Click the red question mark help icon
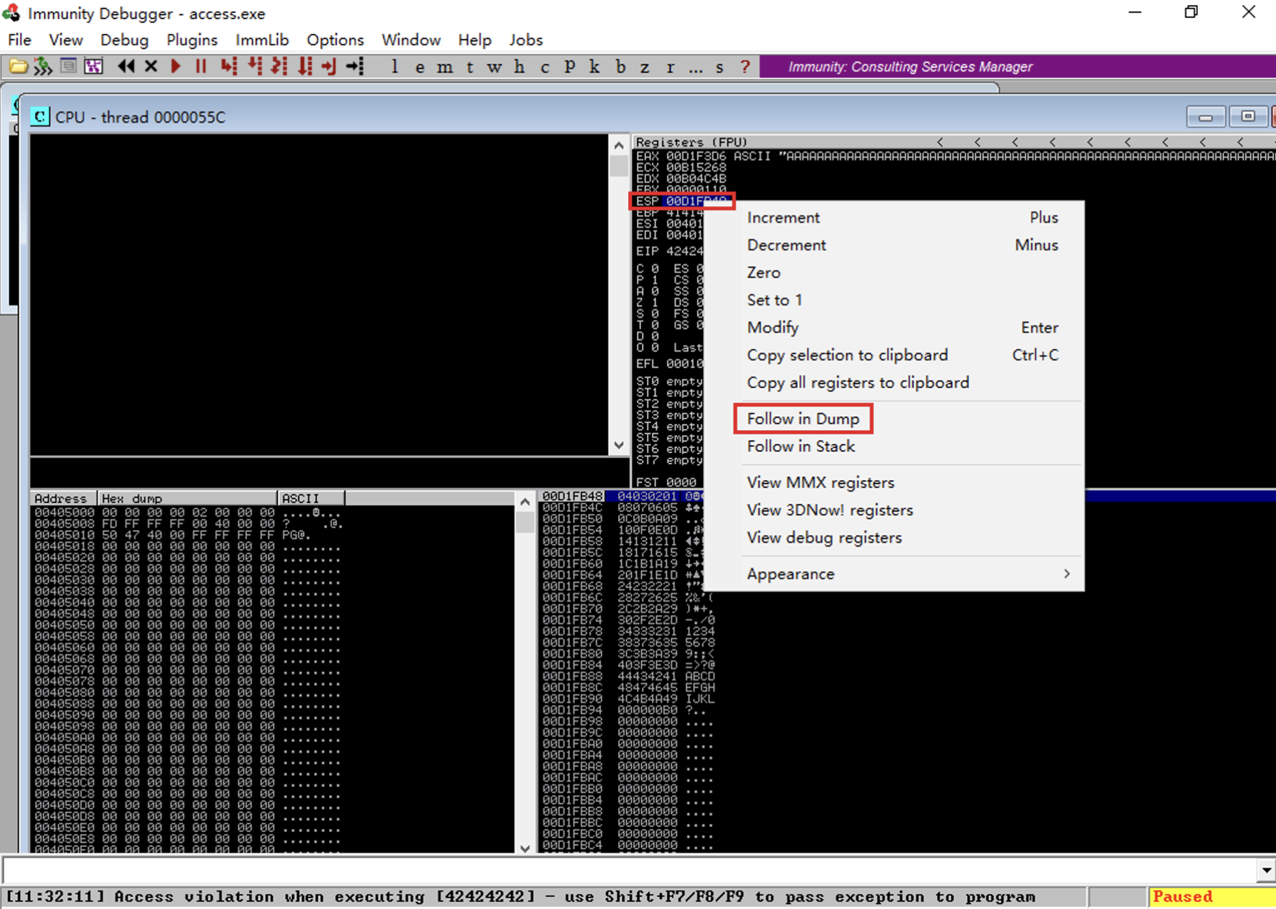This screenshot has width=1276, height=909. coord(745,67)
